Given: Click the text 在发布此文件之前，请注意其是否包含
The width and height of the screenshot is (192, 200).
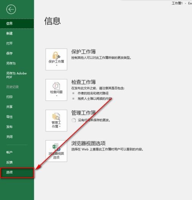Looking at the screenshot, I should click(x=98, y=88).
